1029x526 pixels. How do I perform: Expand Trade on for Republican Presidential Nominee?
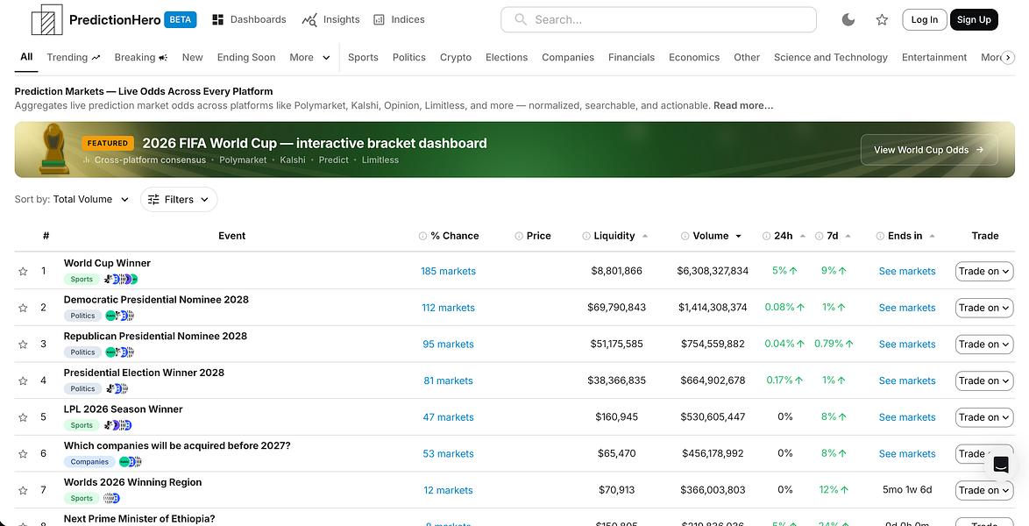tap(984, 345)
